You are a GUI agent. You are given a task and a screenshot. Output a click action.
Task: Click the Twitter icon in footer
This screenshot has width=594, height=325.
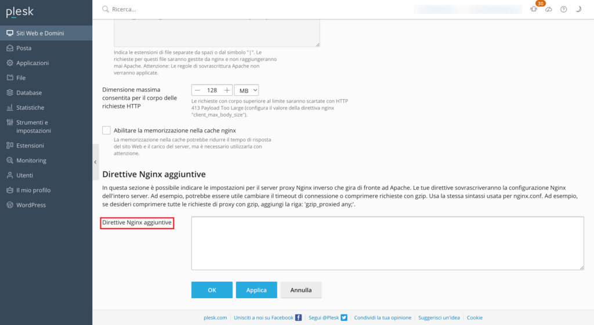(x=344, y=317)
